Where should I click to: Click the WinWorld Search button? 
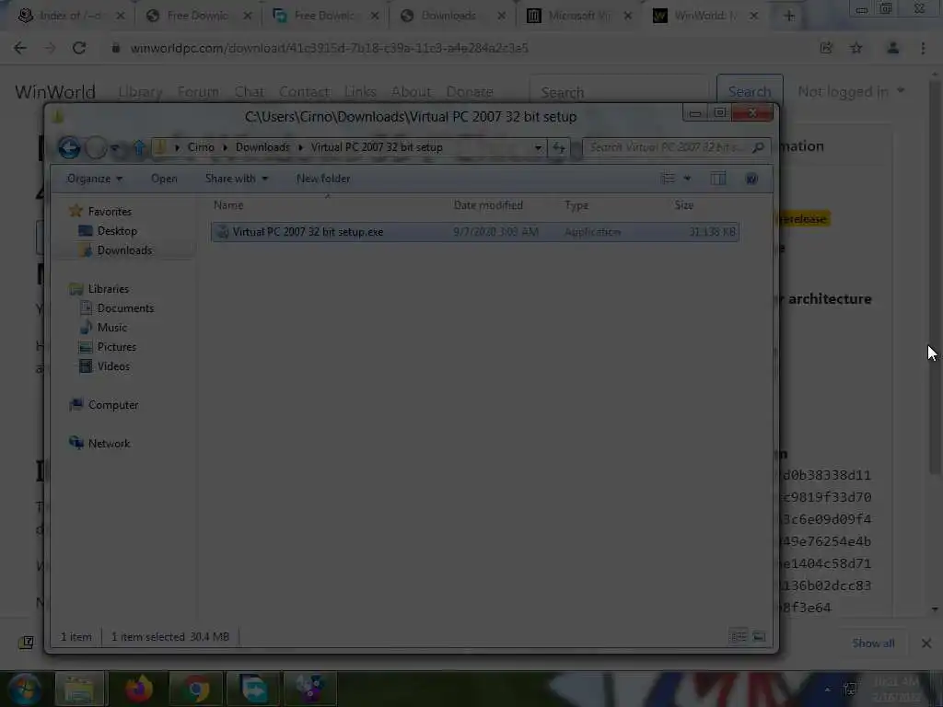click(750, 91)
